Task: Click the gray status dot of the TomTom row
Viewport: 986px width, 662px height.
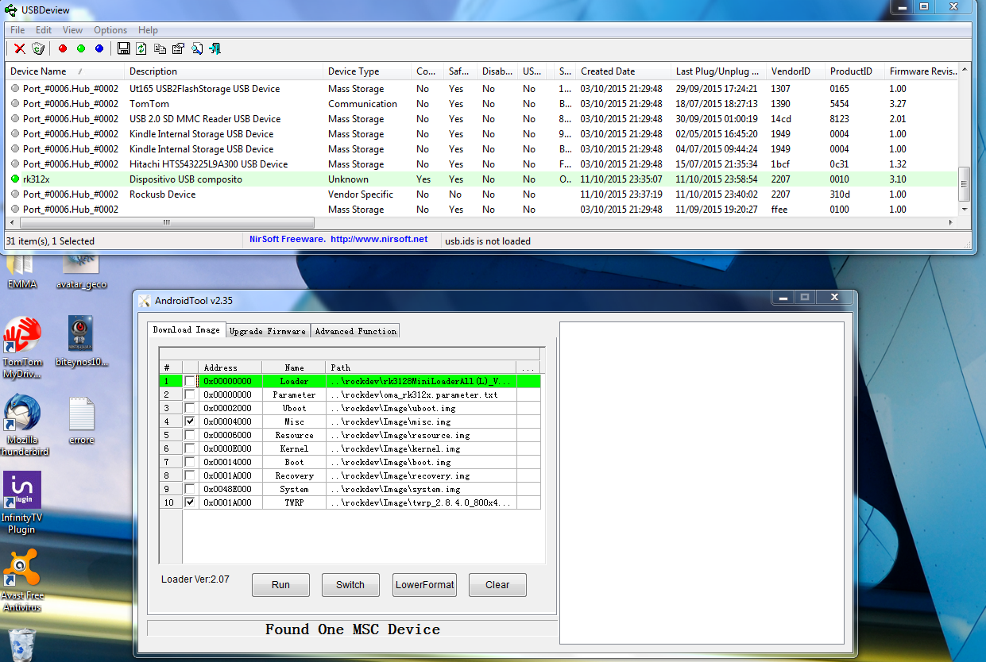Action: coord(15,104)
